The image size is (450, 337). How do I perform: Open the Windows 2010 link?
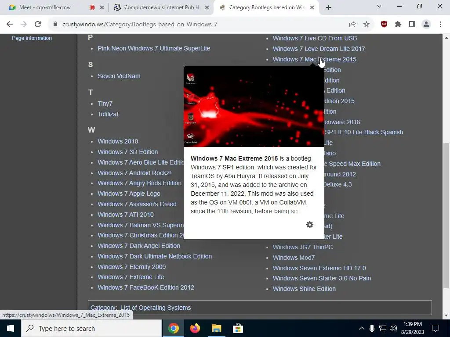tap(118, 141)
